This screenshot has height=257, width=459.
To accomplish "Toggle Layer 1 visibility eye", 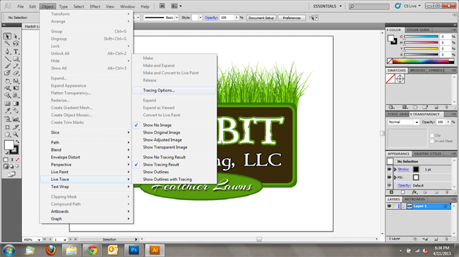I will pos(389,206).
